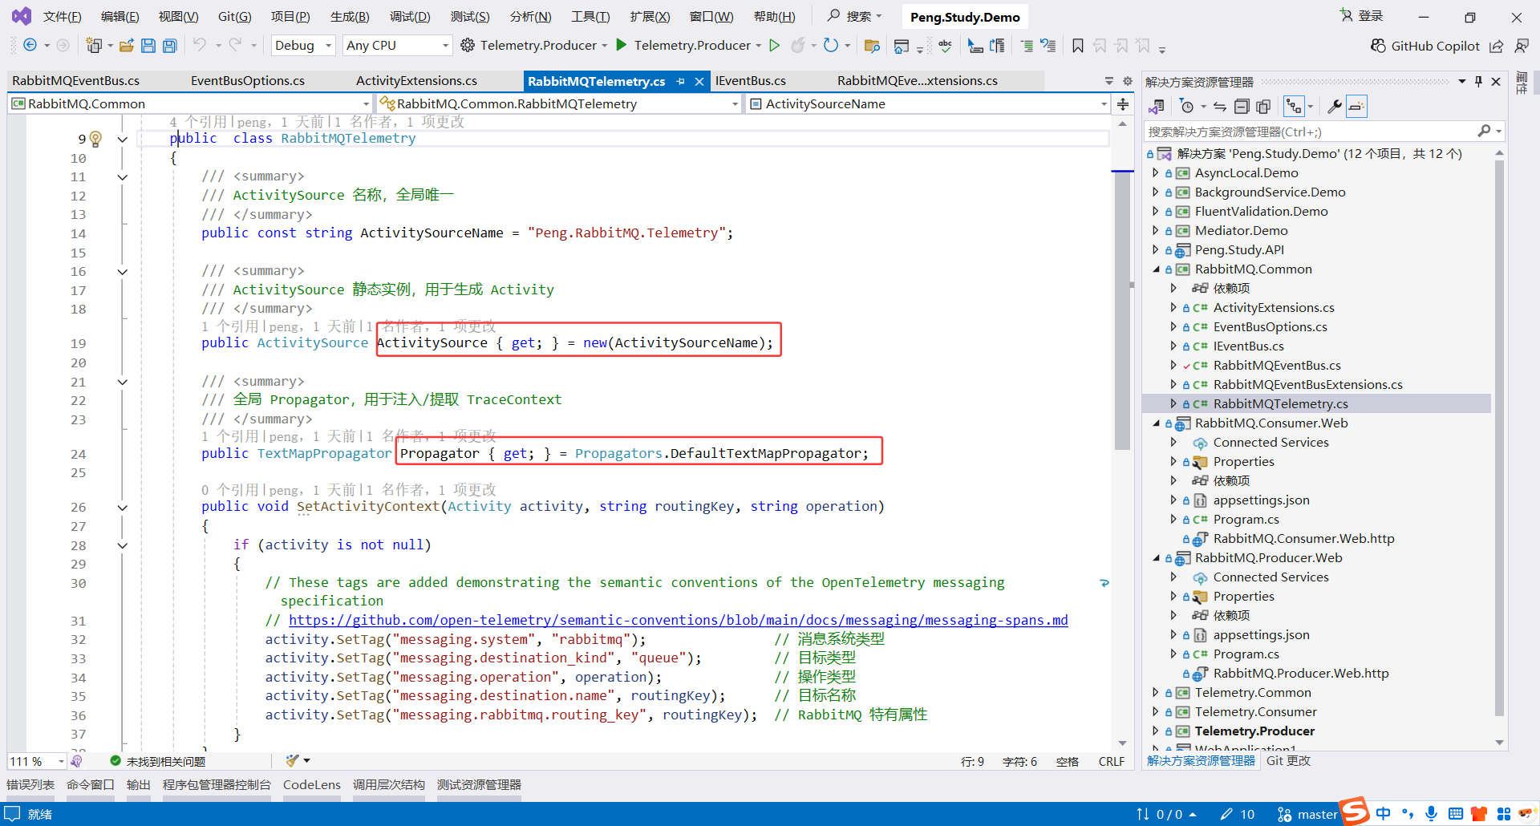Open the Git(G) menu
Screen dimensions: 1540x826
[x=235, y=17]
